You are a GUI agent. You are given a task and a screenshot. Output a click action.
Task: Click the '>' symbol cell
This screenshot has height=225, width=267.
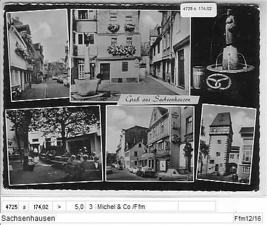click(x=59, y=207)
